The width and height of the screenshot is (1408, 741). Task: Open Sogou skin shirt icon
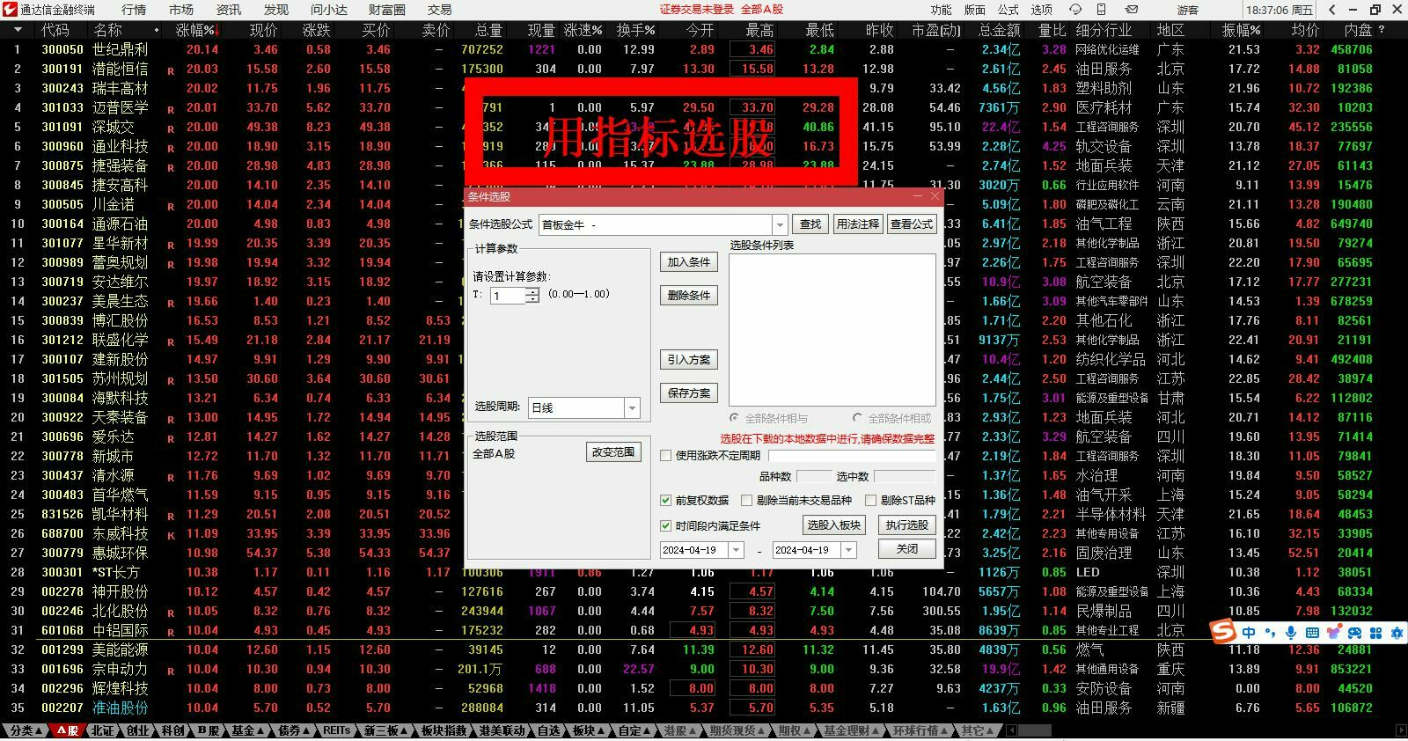point(1333,633)
